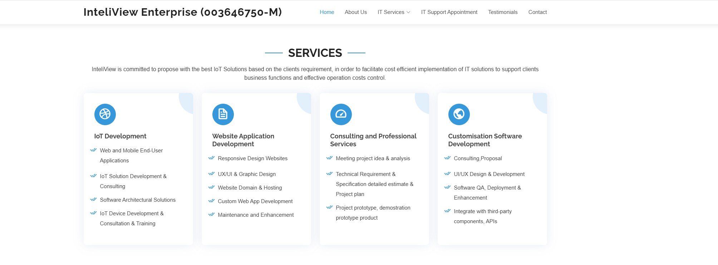
Task: Expand the IT Services dropdown chevron
Action: [408, 12]
